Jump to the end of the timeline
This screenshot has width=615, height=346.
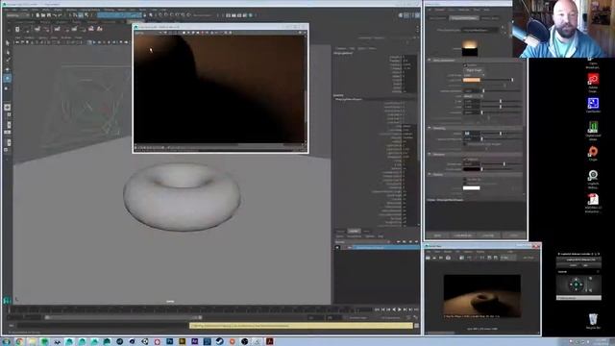(416, 309)
